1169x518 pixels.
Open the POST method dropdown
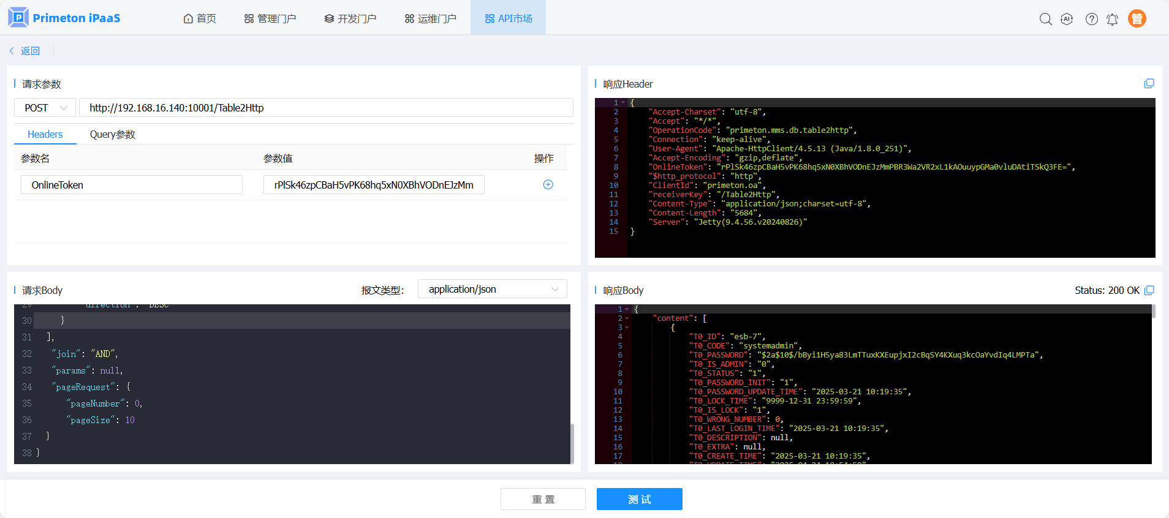(x=45, y=108)
